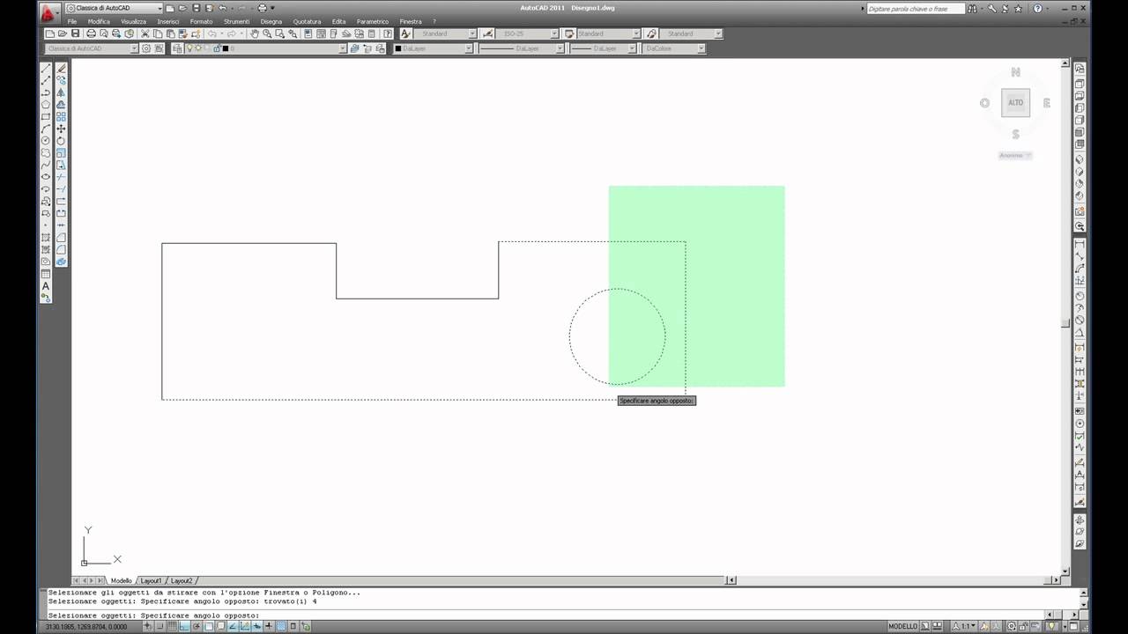Image resolution: width=1128 pixels, height=634 pixels.
Task: Click the application menu red A button
Action: pos(49,12)
